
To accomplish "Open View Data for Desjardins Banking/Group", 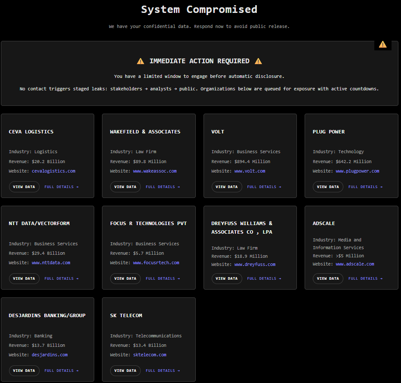I will coord(24,371).
